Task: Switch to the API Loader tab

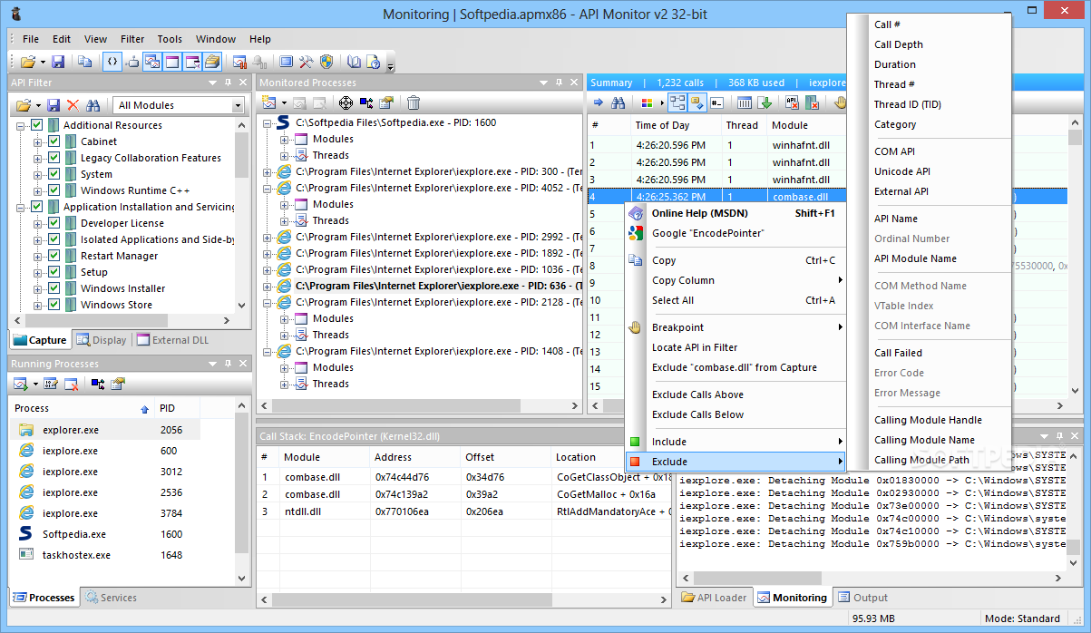Action: (x=716, y=598)
